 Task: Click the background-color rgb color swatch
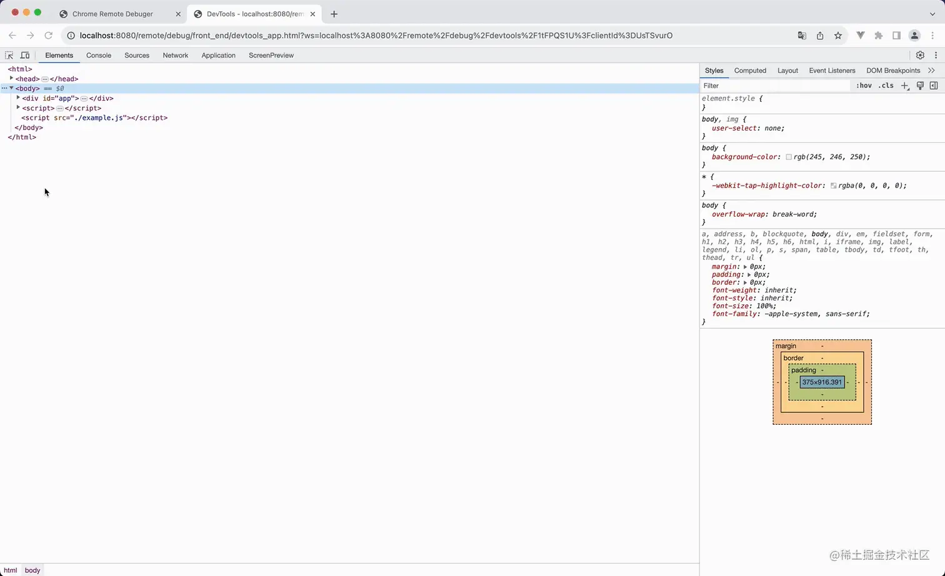[789, 157]
